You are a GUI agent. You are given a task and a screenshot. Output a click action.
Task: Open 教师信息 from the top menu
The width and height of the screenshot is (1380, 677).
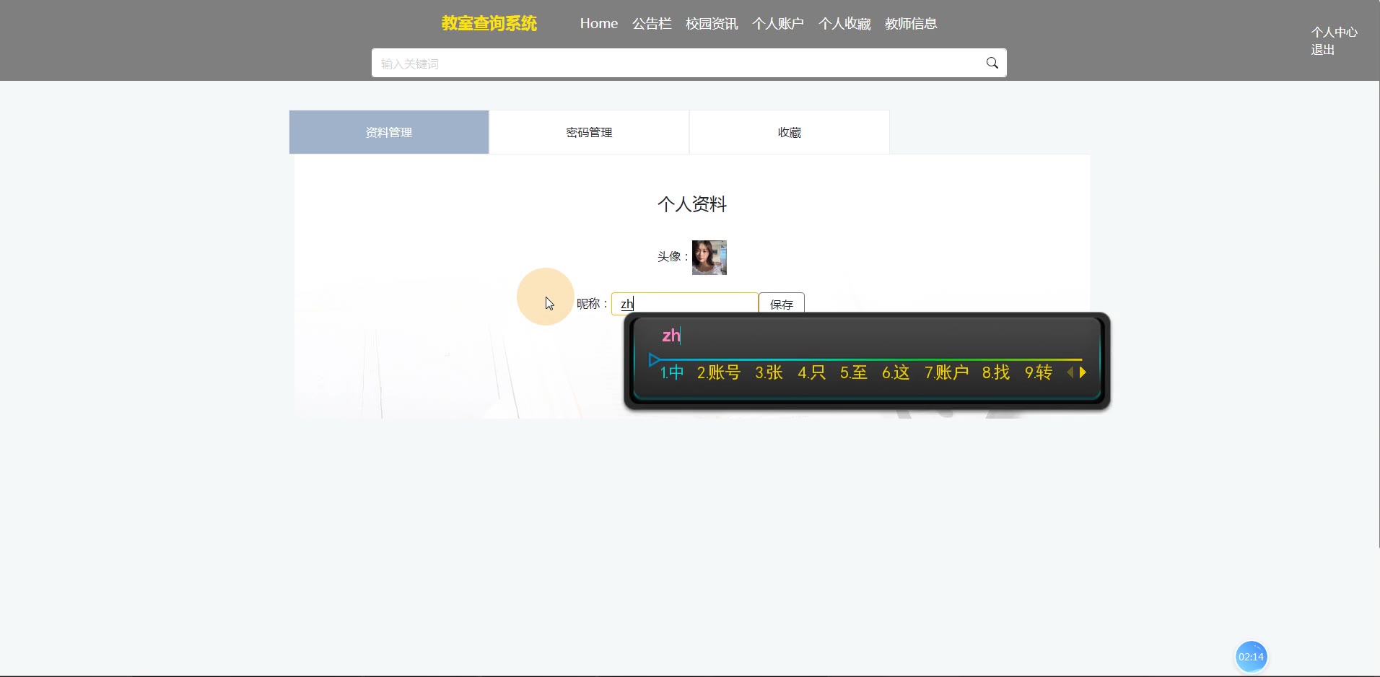pos(911,24)
